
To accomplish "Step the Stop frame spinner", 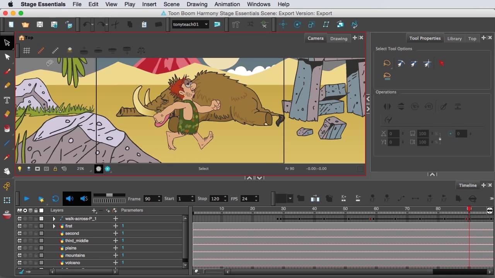I will click(226, 198).
